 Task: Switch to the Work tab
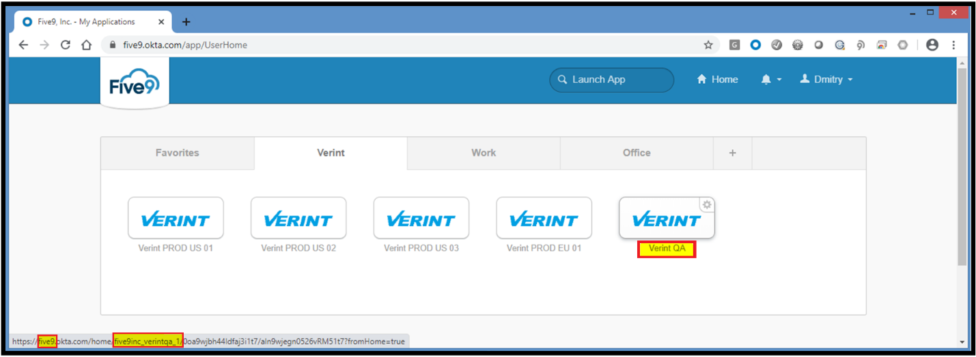(x=484, y=153)
